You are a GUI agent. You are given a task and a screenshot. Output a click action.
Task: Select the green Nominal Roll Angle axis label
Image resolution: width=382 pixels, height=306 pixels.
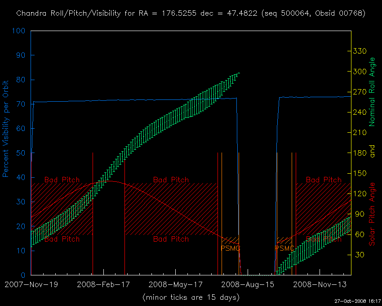372,92
